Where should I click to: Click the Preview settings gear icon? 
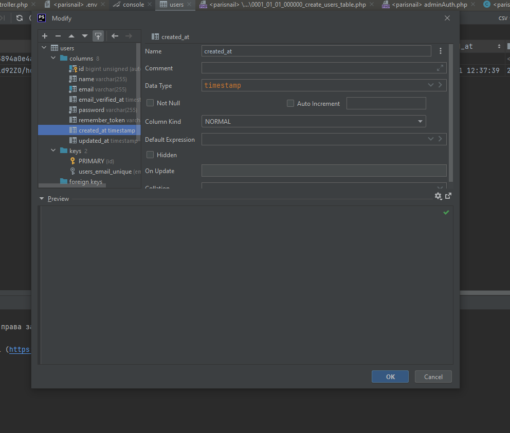click(438, 196)
